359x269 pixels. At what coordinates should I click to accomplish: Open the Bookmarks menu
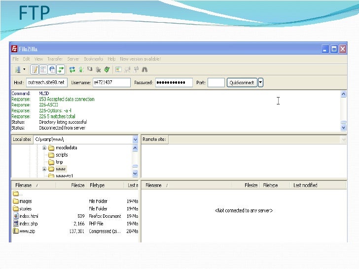(x=93, y=59)
